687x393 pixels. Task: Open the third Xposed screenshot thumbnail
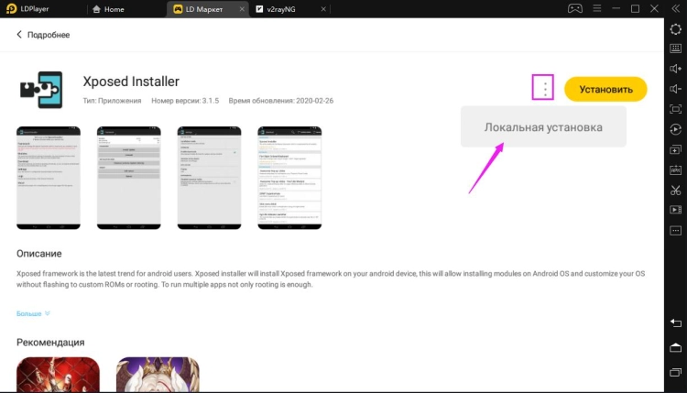pos(210,178)
